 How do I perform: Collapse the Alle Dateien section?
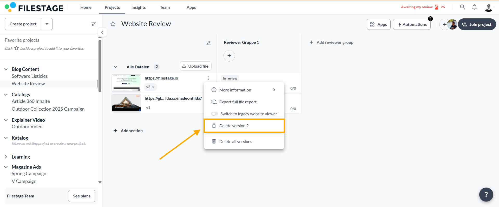115,67
